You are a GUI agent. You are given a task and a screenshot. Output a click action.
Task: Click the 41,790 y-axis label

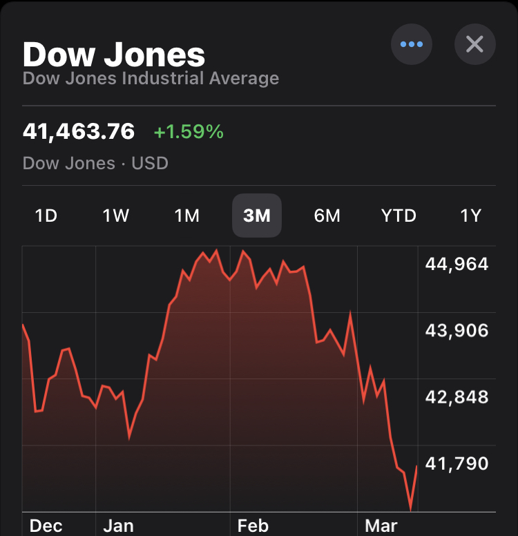(x=457, y=463)
